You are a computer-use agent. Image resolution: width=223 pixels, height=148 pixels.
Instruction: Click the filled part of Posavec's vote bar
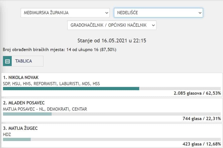coord(27,114)
